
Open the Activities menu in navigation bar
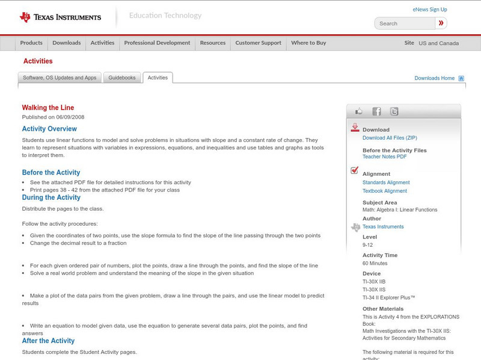(x=102, y=43)
